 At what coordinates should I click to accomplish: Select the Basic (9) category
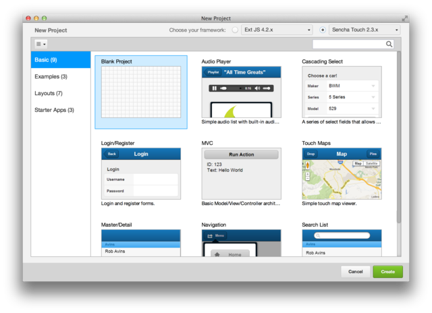pos(61,60)
